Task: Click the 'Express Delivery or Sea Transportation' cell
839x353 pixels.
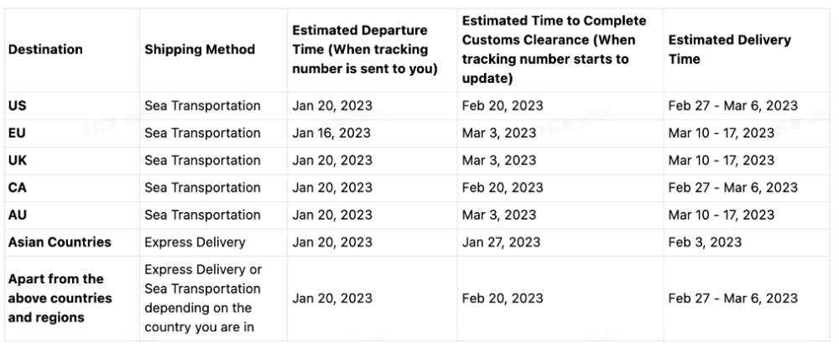Action: (x=203, y=298)
